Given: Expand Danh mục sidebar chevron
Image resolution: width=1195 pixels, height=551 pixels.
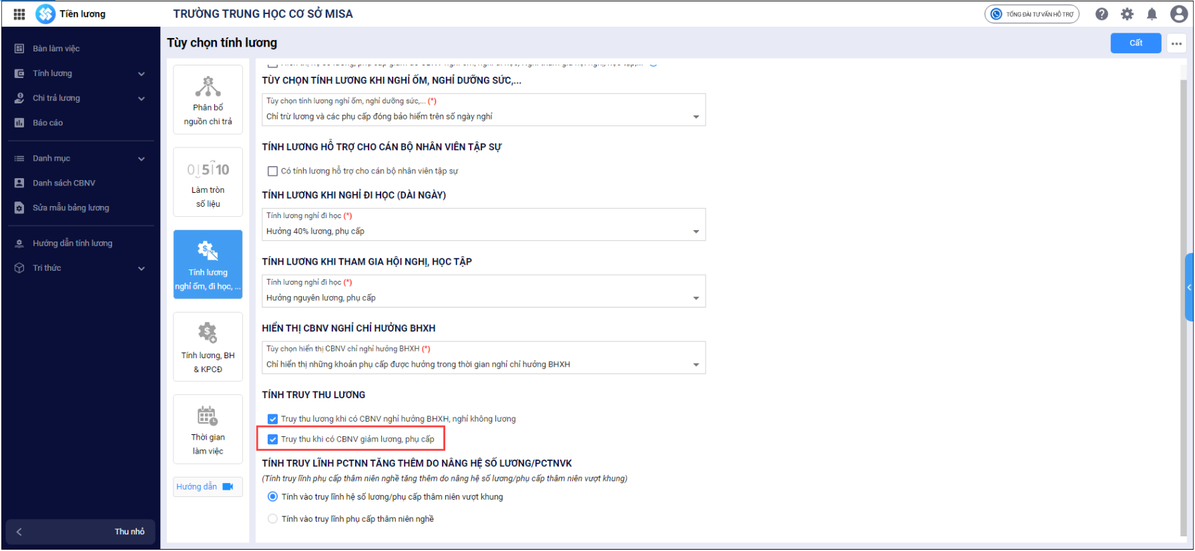Looking at the screenshot, I should tap(142, 159).
